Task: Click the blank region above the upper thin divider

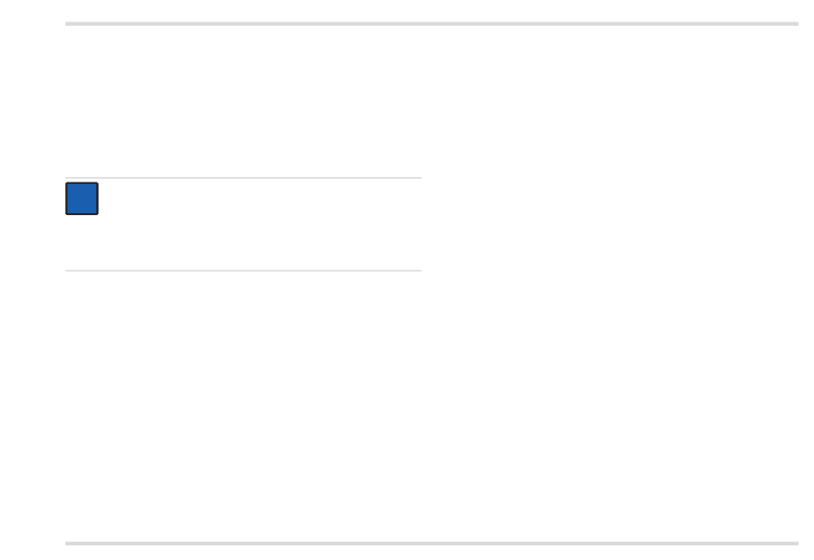Action: (243, 101)
